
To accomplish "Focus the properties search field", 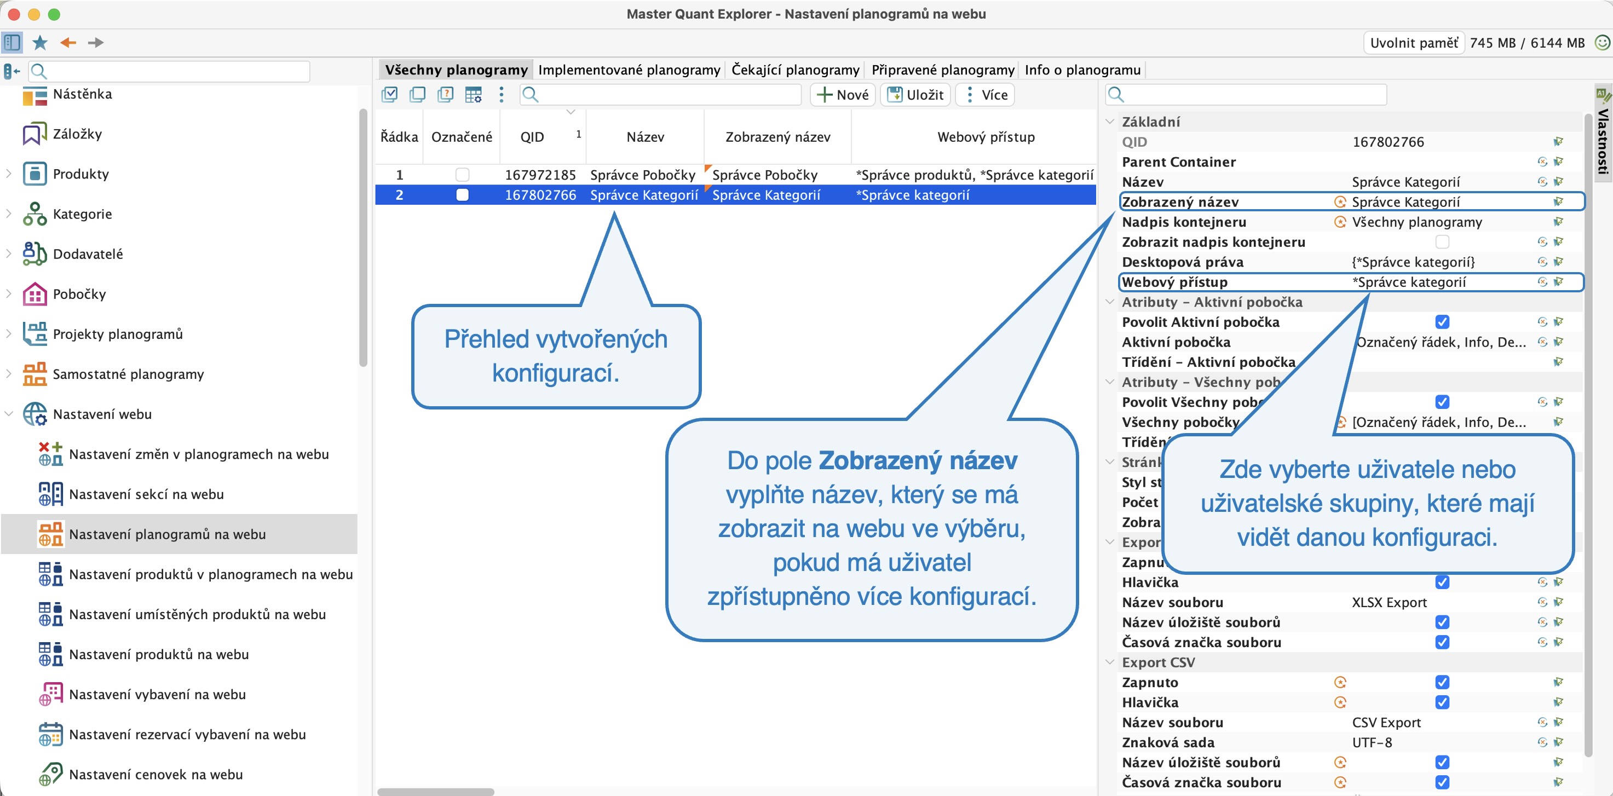I will click(1246, 95).
